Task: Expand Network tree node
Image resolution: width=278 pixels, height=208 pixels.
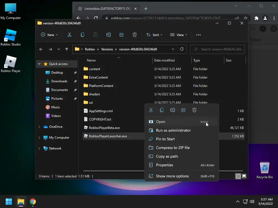Action: tap(39, 148)
